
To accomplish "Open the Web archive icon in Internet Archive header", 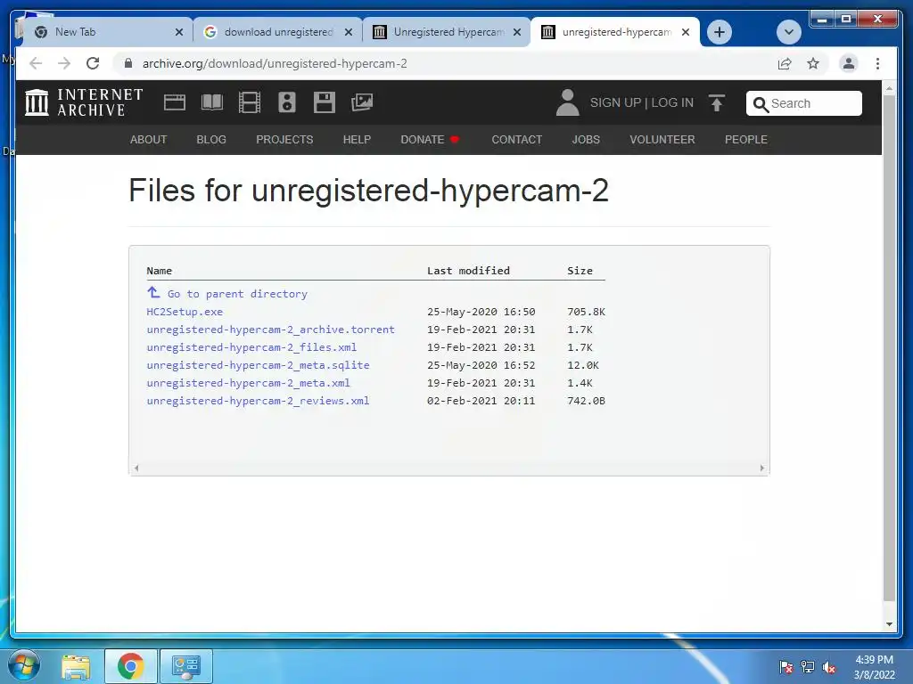I will [x=174, y=103].
